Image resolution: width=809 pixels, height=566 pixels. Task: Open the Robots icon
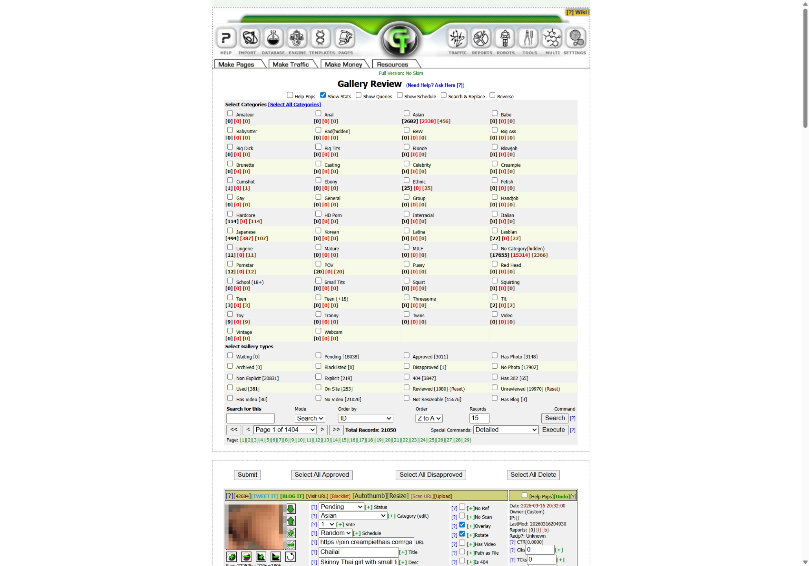tap(505, 39)
